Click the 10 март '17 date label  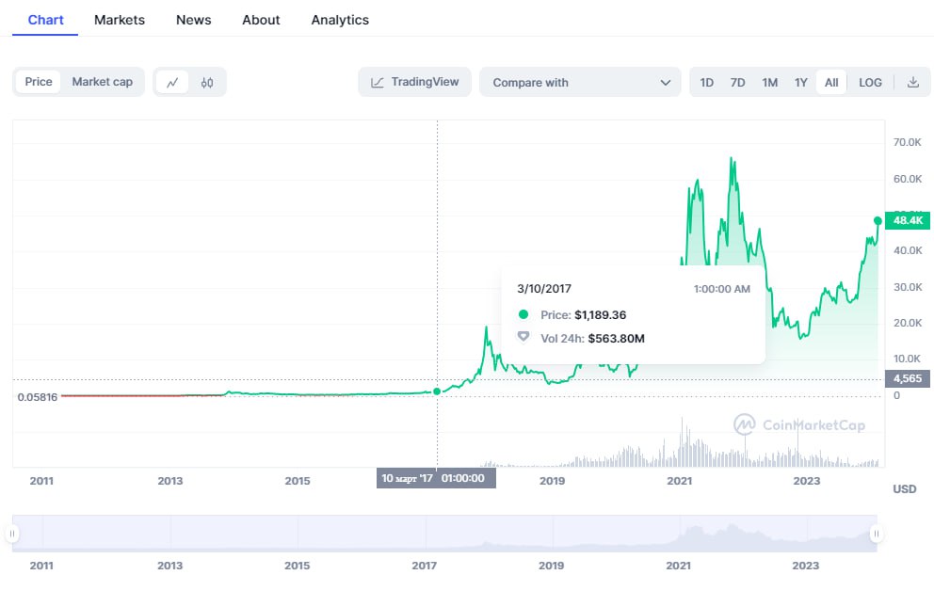[x=436, y=478]
